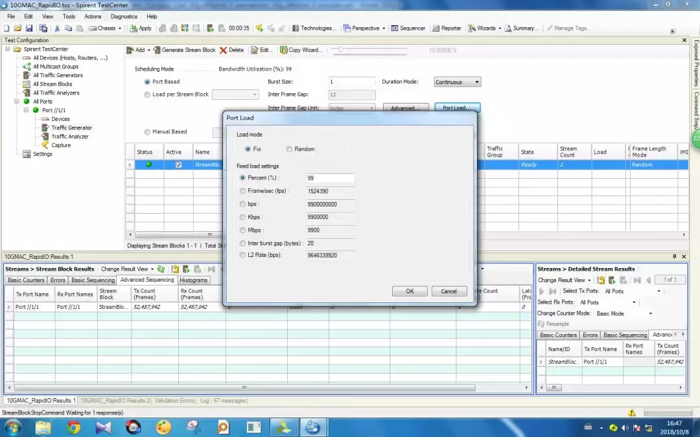700x437 pixels.
Task: Select the Fix load mode radio button
Action: point(248,149)
